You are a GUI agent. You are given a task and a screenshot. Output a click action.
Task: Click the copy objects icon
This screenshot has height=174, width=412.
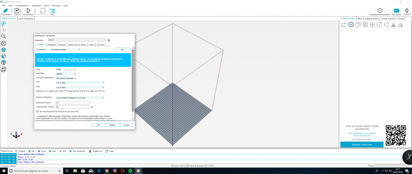(358, 24)
